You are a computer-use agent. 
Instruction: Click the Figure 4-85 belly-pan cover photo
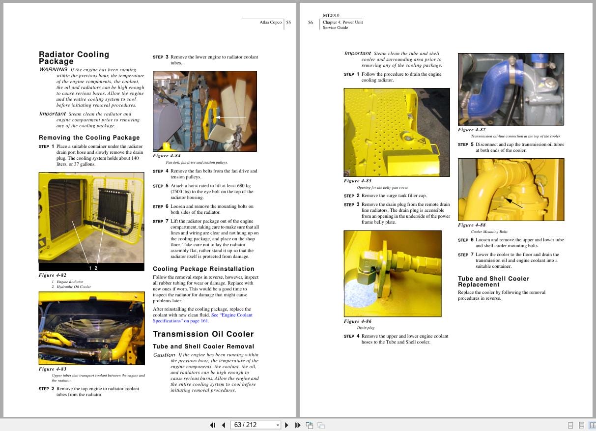(x=397, y=132)
